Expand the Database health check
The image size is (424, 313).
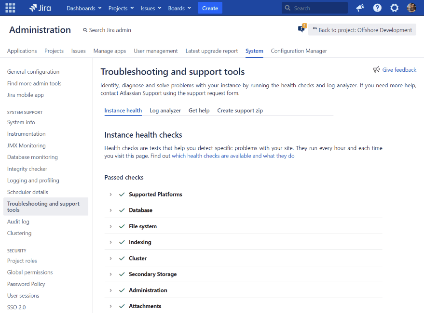pyautogui.click(x=110, y=210)
